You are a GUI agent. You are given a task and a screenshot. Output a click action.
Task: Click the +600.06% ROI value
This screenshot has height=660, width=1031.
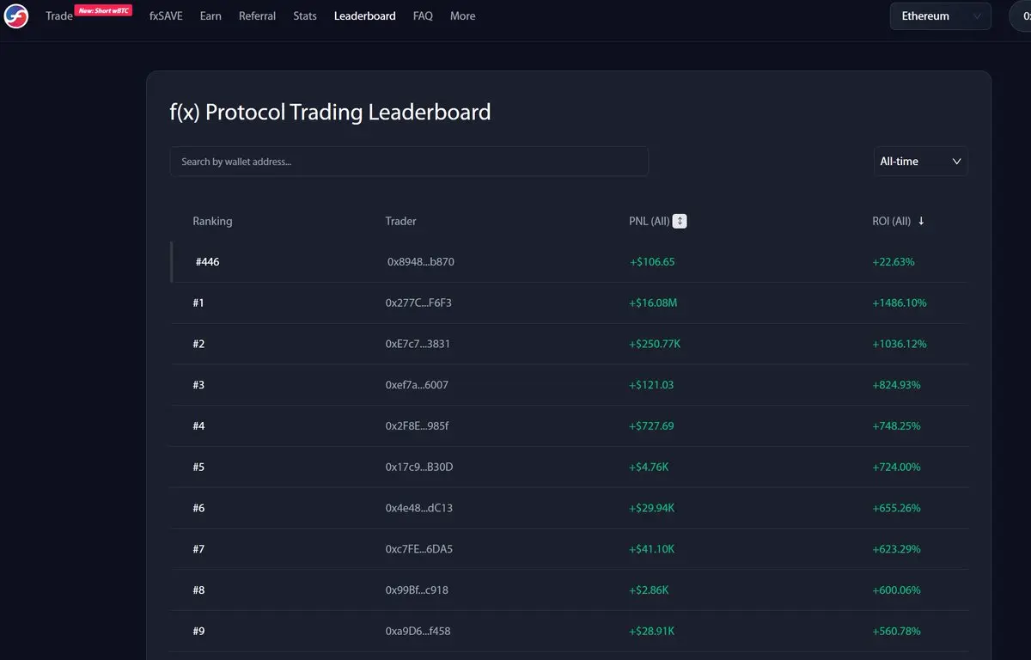(x=896, y=590)
